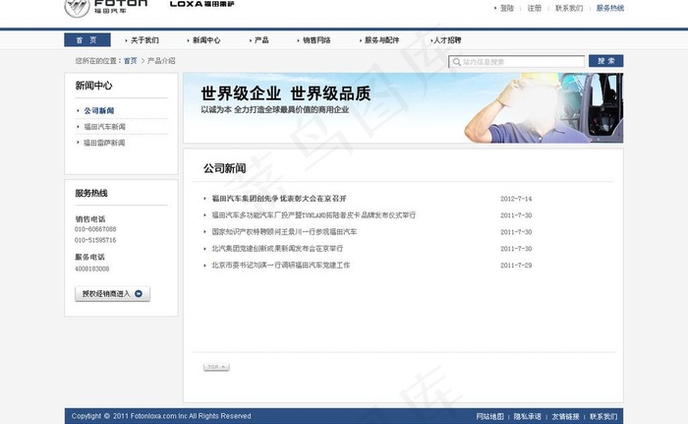Click the 授权经销商进入 button
Viewport: 688px width, 424px height.
[x=112, y=293]
